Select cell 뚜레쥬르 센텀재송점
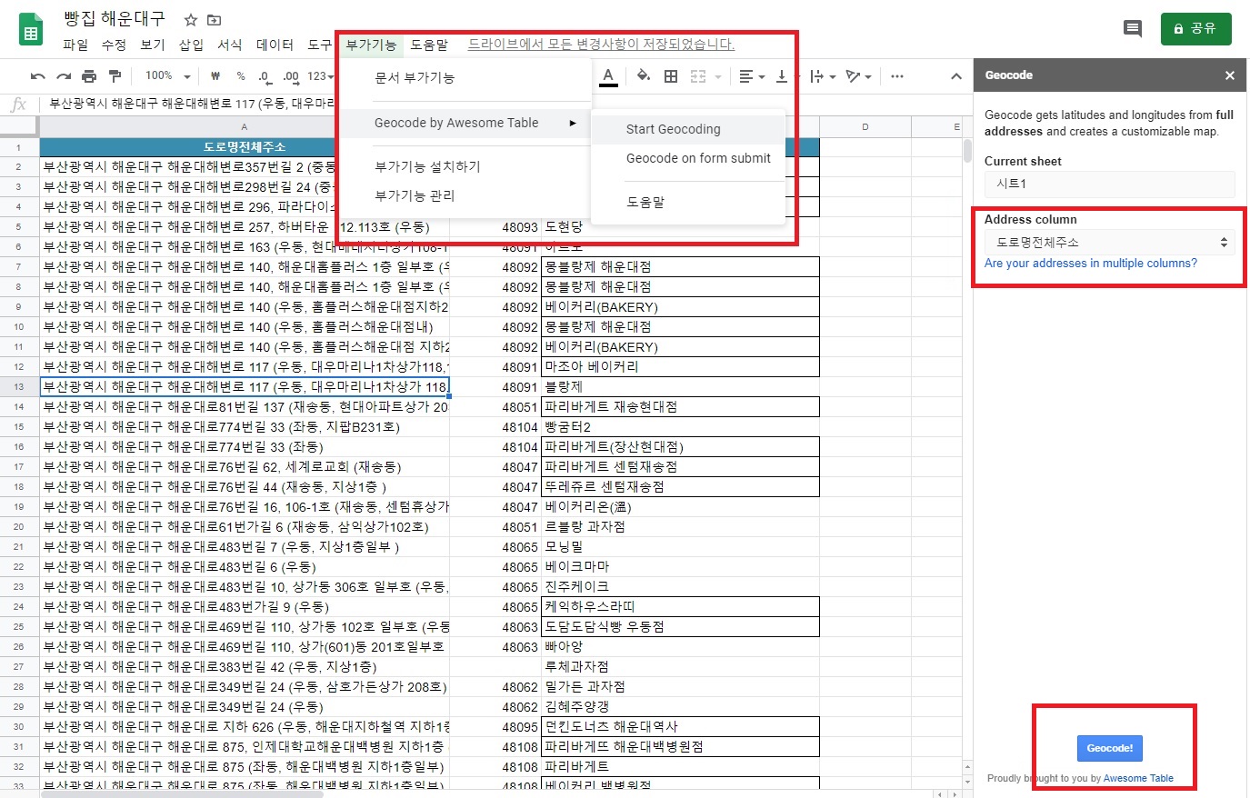Image resolution: width=1250 pixels, height=798 pixels. [x=680, y=486]
